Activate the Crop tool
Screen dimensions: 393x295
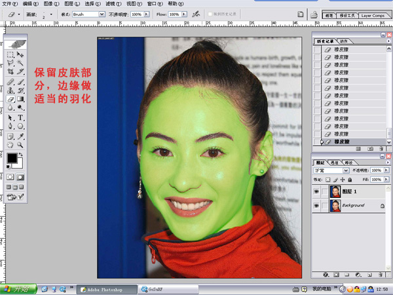coord(10,71)
